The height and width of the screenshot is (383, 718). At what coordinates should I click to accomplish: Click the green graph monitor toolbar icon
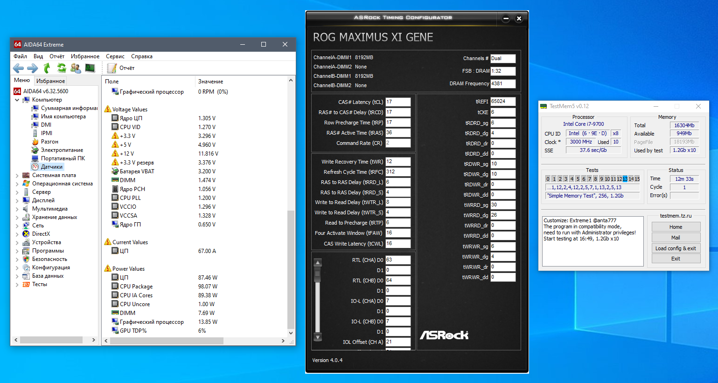(90, 68)
